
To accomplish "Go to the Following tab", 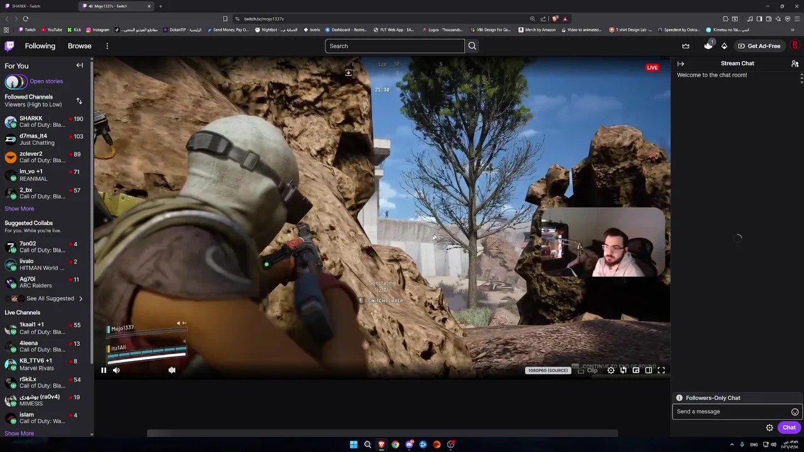I will (40, 46).
